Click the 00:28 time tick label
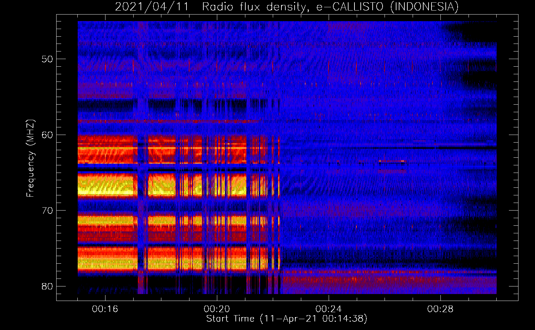This screenshot has height=330, width=535. click(440, 309)
